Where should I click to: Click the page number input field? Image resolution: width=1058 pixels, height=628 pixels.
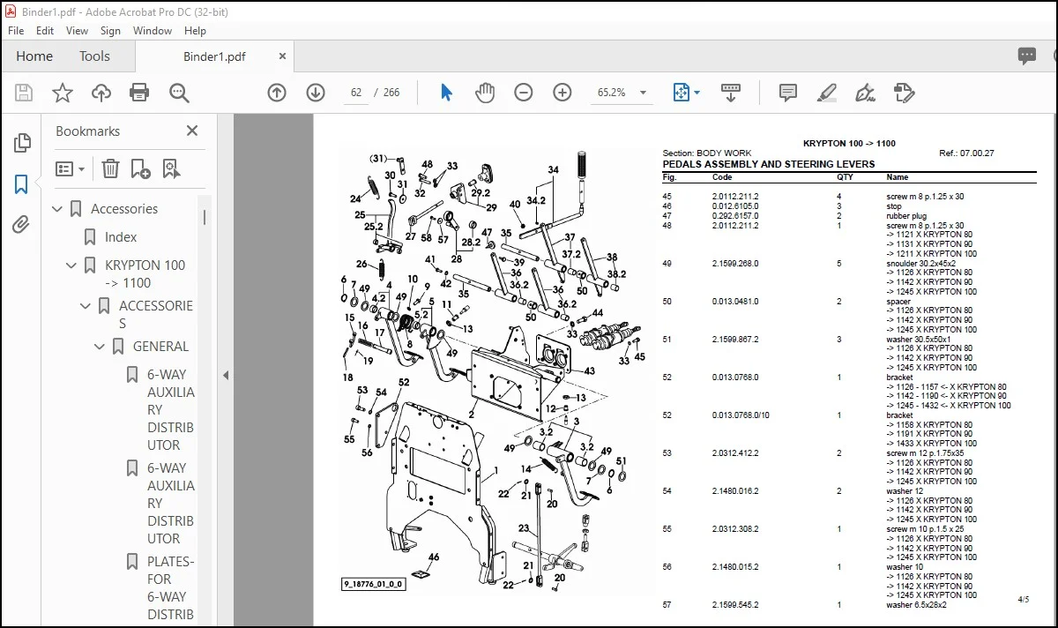click(357, 93)
